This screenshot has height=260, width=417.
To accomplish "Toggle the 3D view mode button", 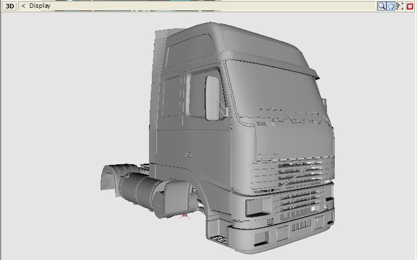I will (x=10, y=6).
